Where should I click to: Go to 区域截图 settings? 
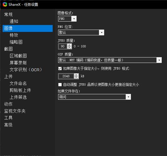click(18, 56)
